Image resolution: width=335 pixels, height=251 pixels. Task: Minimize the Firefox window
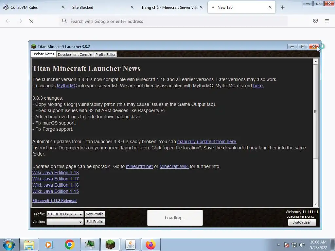(308, 4)
